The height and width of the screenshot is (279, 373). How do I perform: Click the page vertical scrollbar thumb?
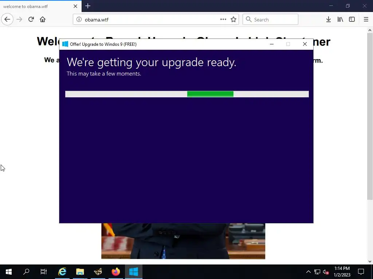pos(370,116)
